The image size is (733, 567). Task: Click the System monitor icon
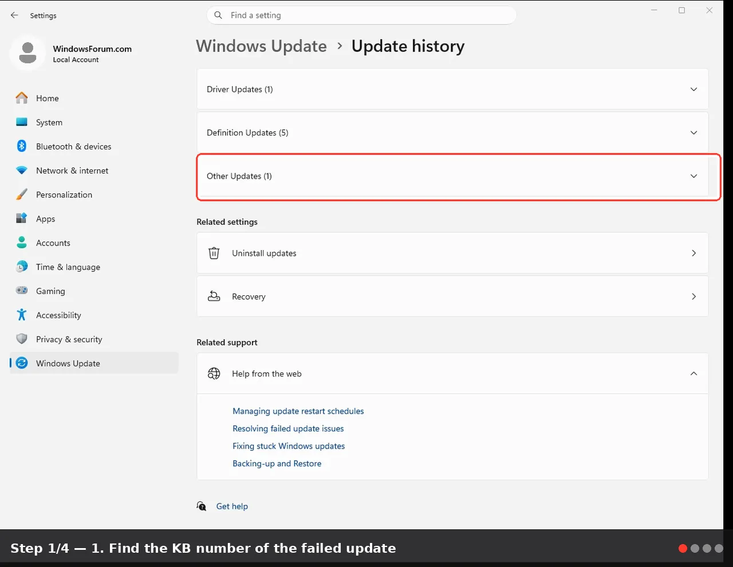coord(22,122)
